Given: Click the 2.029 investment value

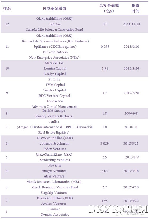Looking at the screenshot, I should coord(105,143).
